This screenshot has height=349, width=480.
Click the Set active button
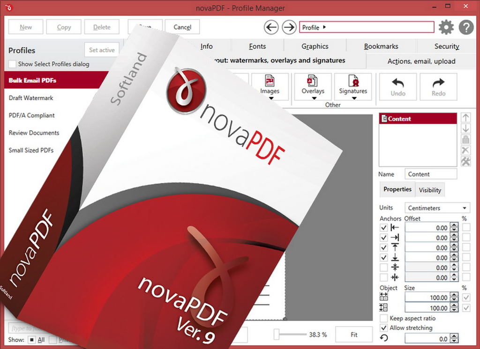102,50
